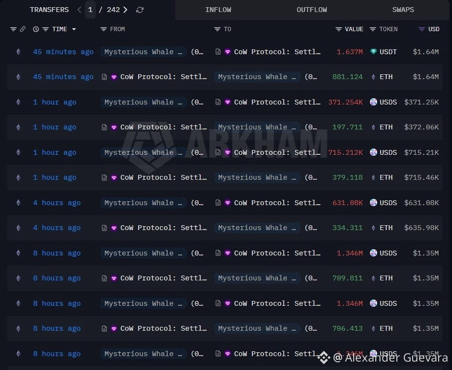
Task: Click Mysterious Whale sender in 371.254K USDS row
Action: [x=143, y=102]
